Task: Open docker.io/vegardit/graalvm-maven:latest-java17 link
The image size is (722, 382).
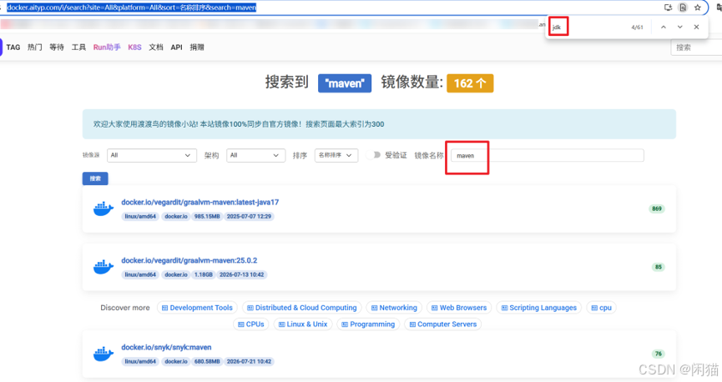Action: pos(199,203)
